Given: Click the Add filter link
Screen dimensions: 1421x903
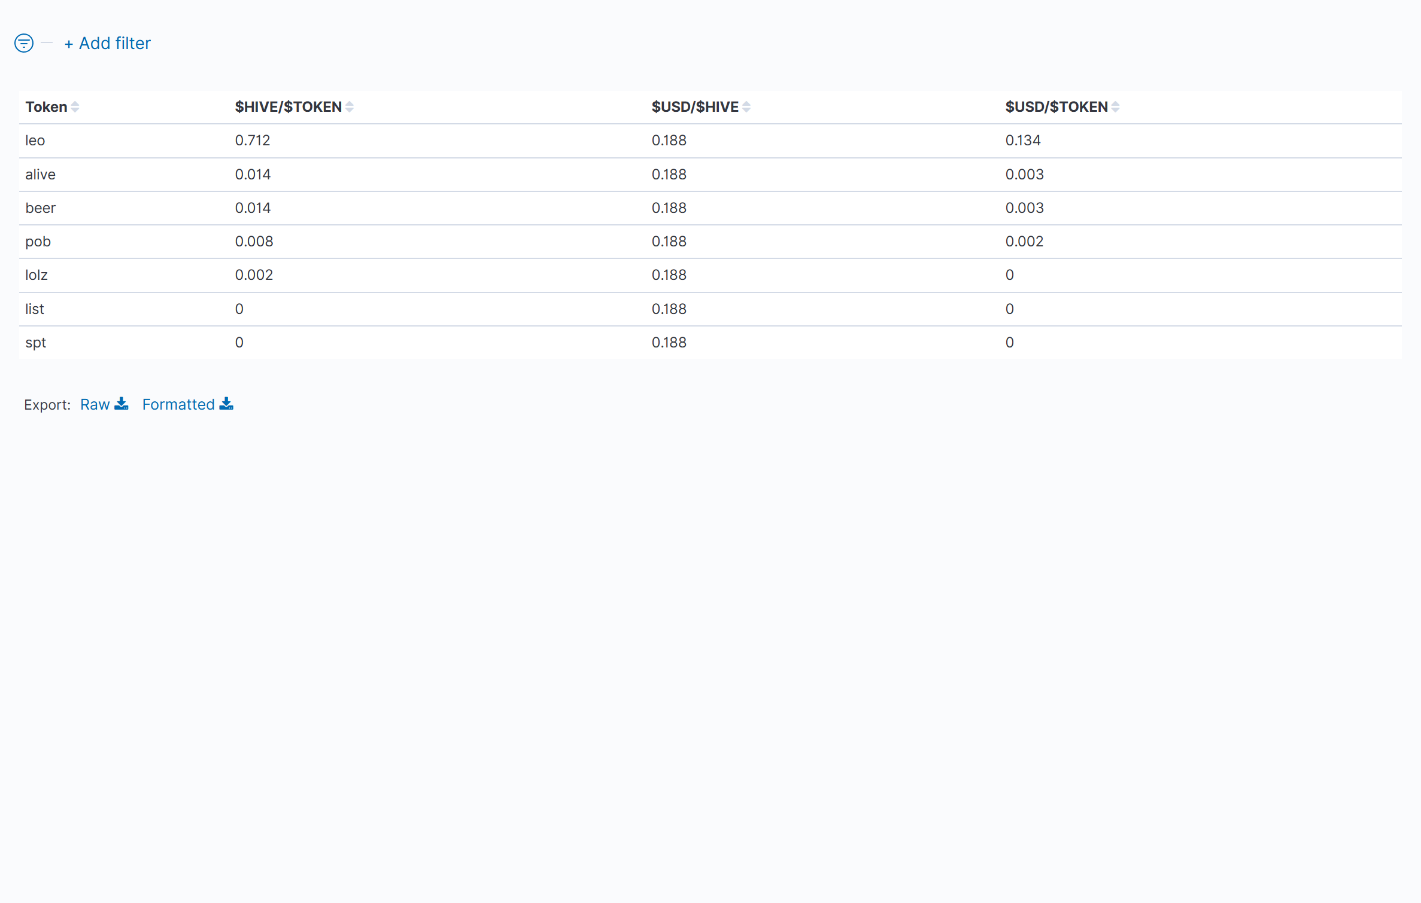Looking at the screenshot, I should pos(108,43).
